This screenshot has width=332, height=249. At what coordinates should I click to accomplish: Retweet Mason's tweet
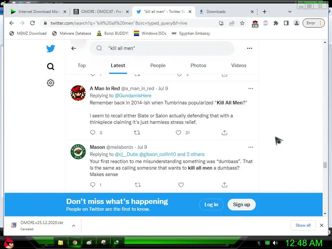[x=138, y=185]
